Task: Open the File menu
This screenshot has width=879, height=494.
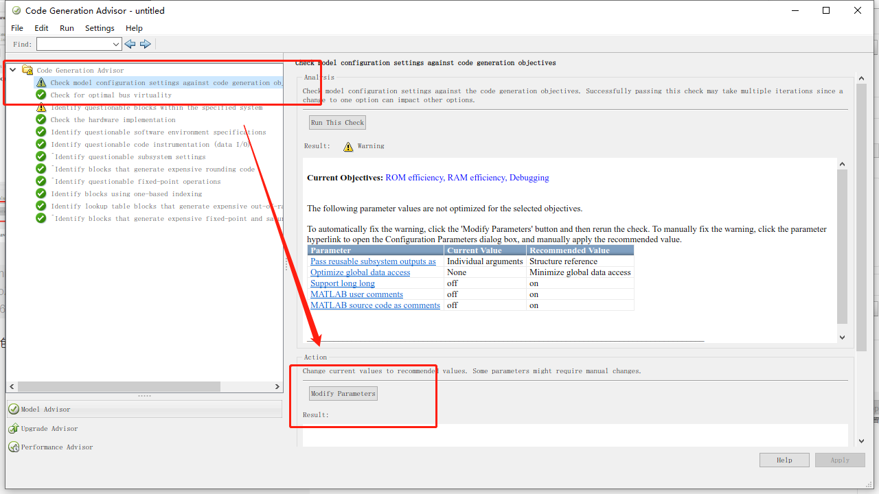Action: 17,28
